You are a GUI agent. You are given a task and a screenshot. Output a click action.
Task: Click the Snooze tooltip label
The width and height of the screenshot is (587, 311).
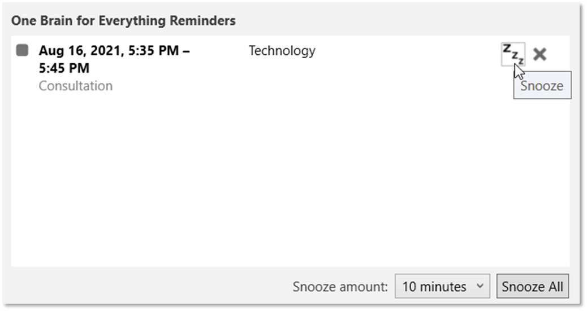[x=542, y=86]
